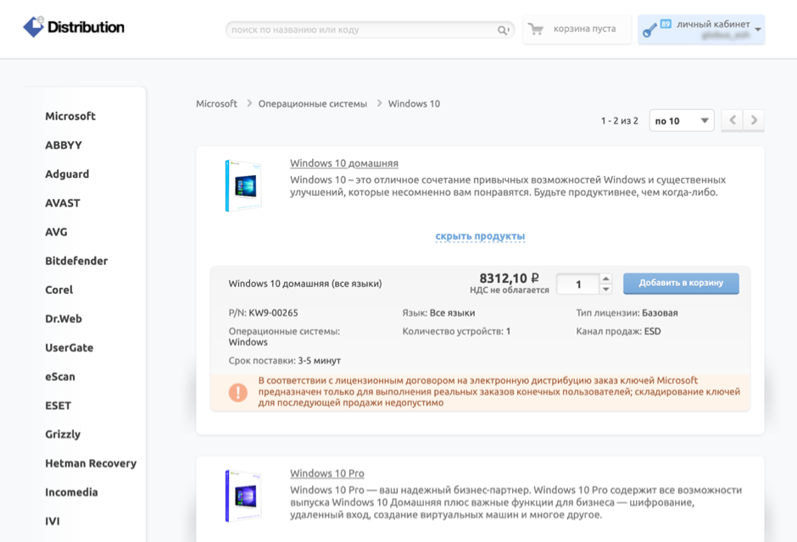Viewport: 797px width, 542px height.
Task: Go to previous page arrow
Action: tap(732, 120)
